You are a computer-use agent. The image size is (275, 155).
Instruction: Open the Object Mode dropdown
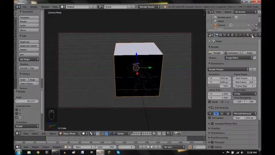tap(69, 133)
